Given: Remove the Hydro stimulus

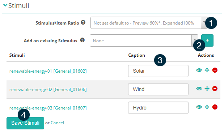Looking at the screenshot, I should (x=215, y=107).
